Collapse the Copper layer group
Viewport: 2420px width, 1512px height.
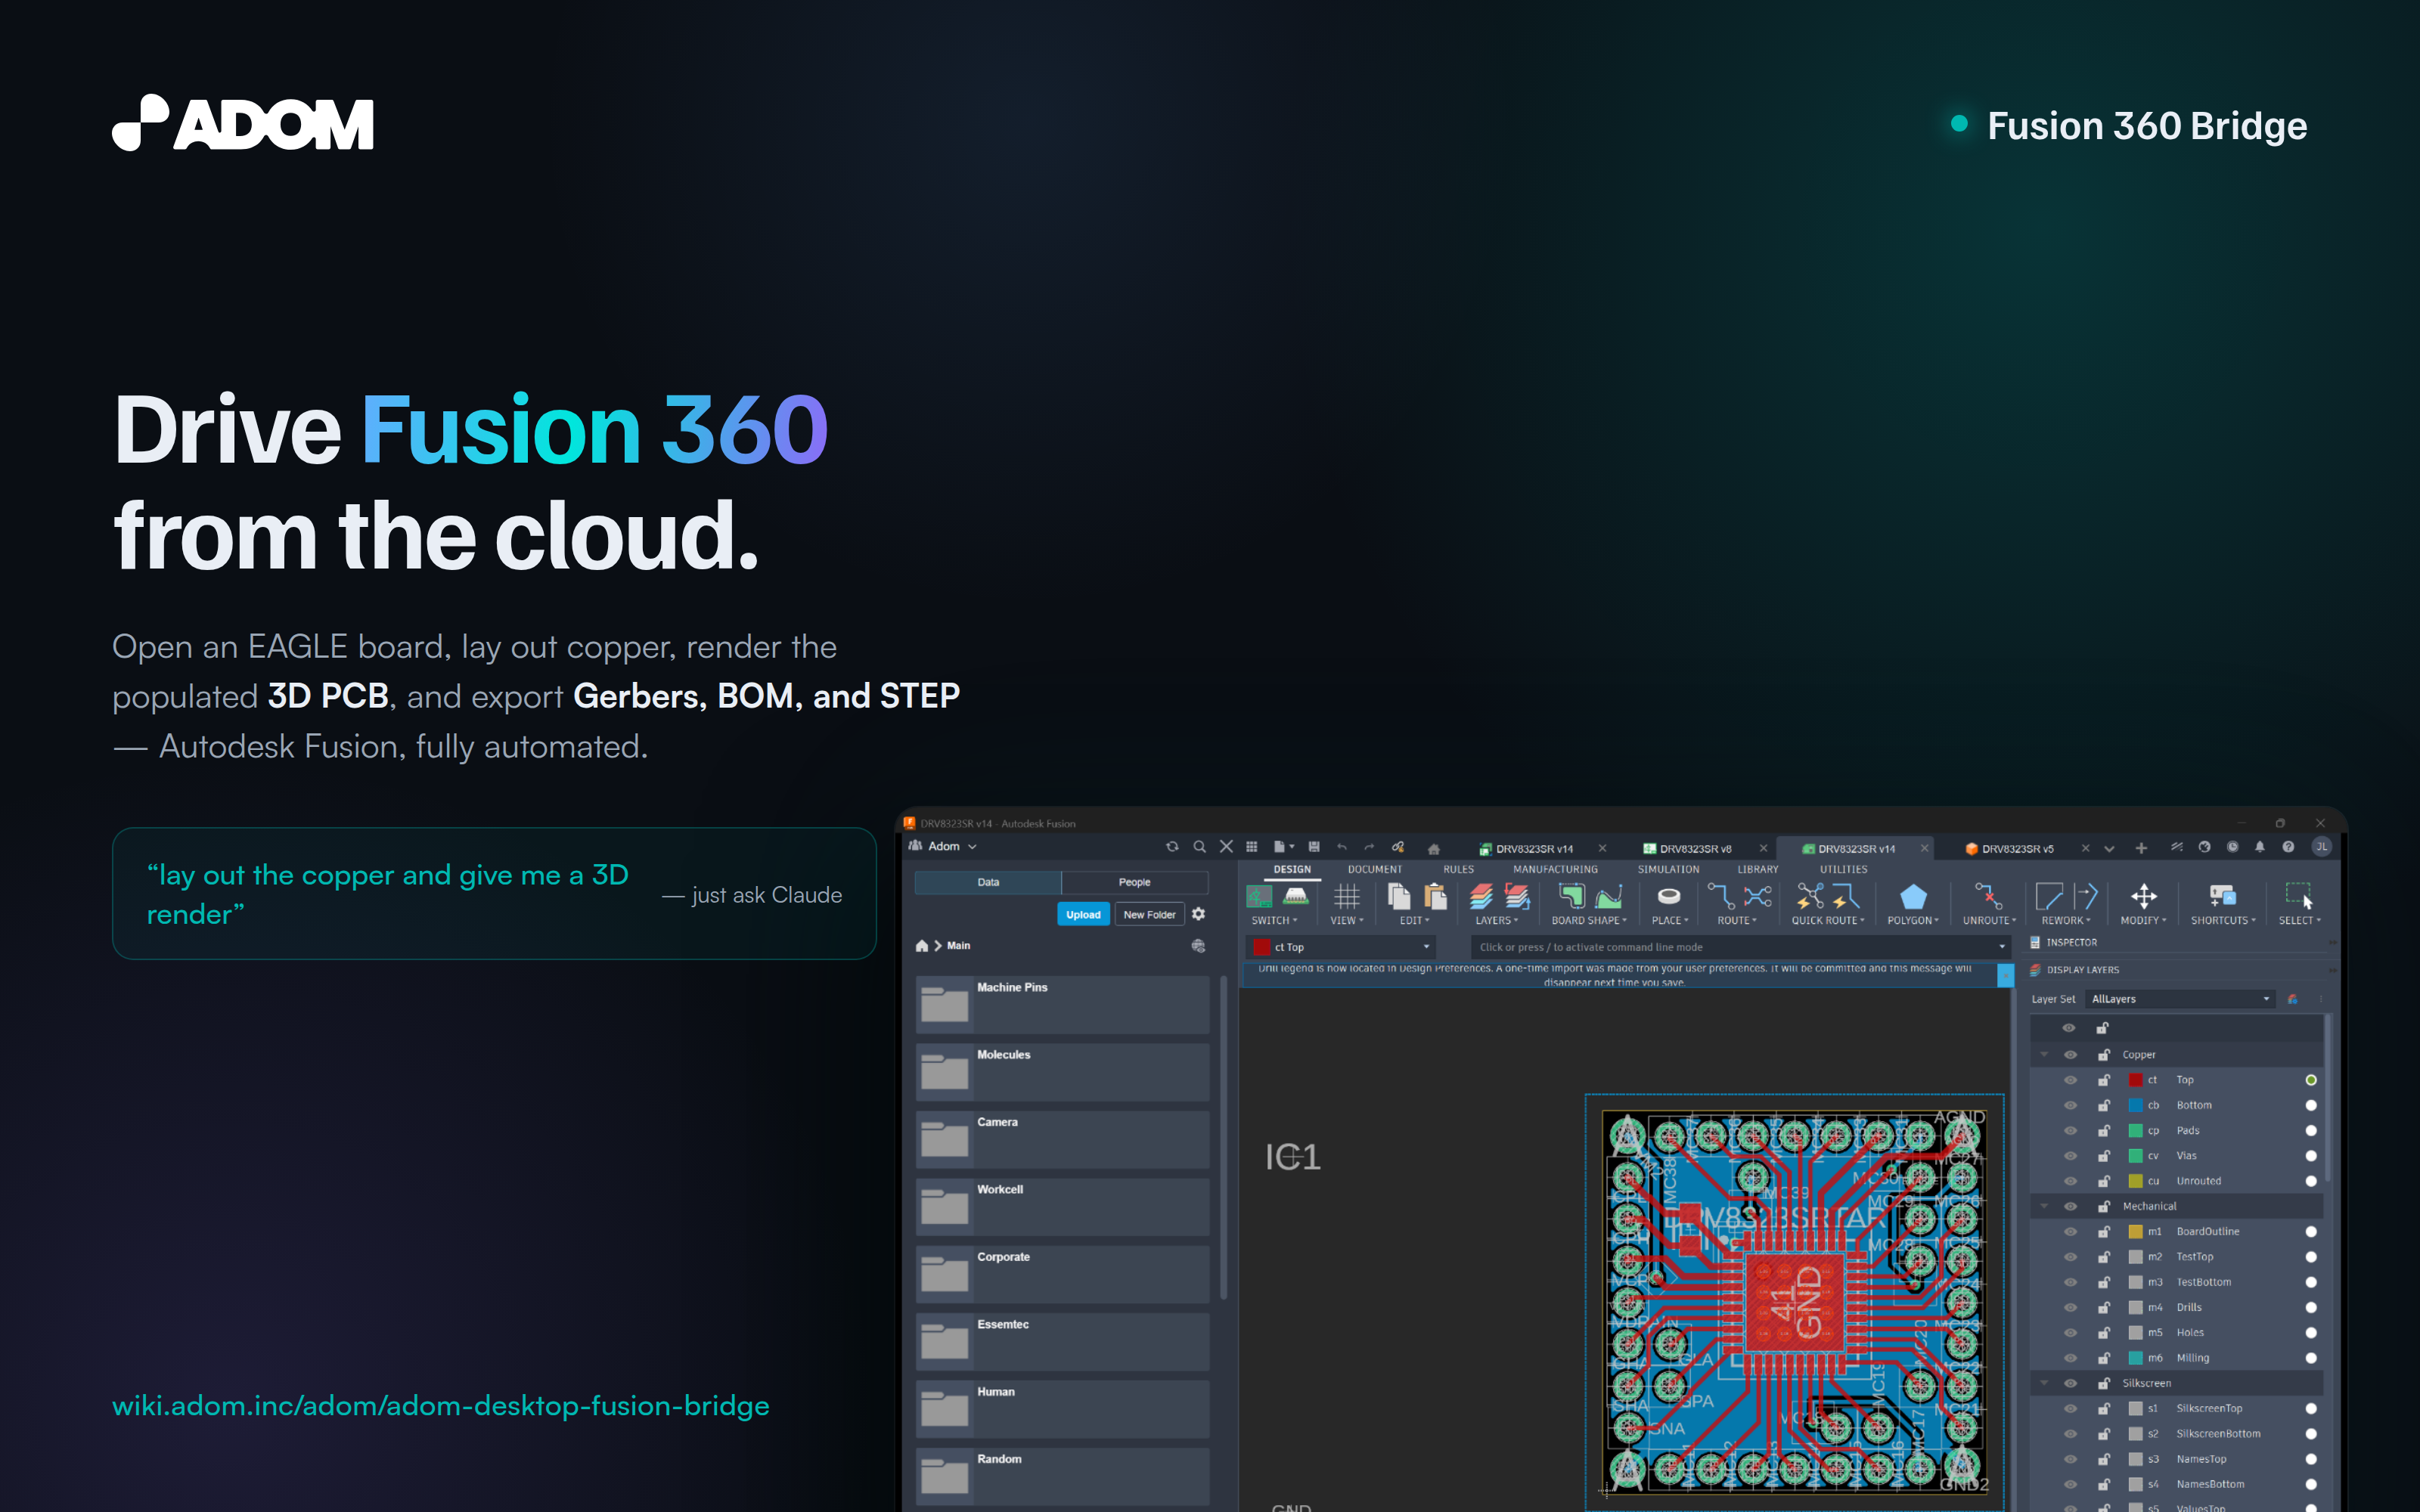pyautogui.click(x=2044, y=1055)
